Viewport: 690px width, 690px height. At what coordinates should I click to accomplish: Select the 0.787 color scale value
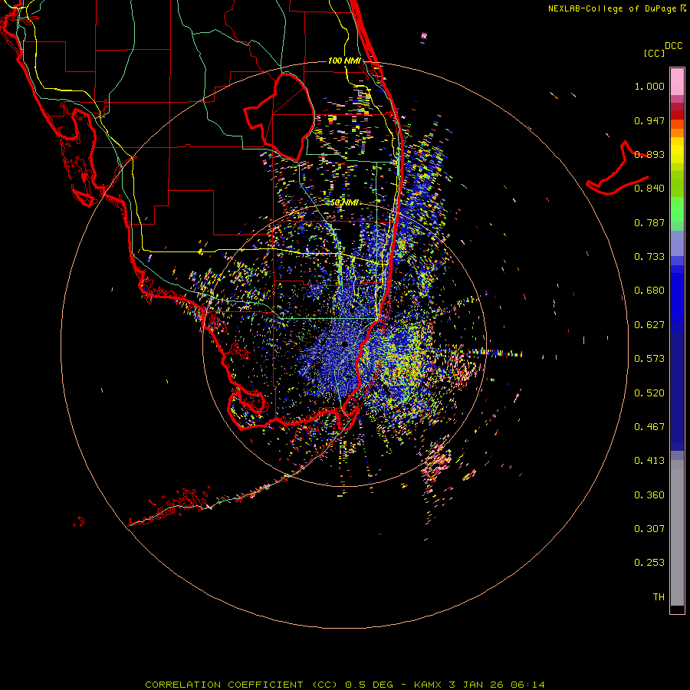[649, 222]
